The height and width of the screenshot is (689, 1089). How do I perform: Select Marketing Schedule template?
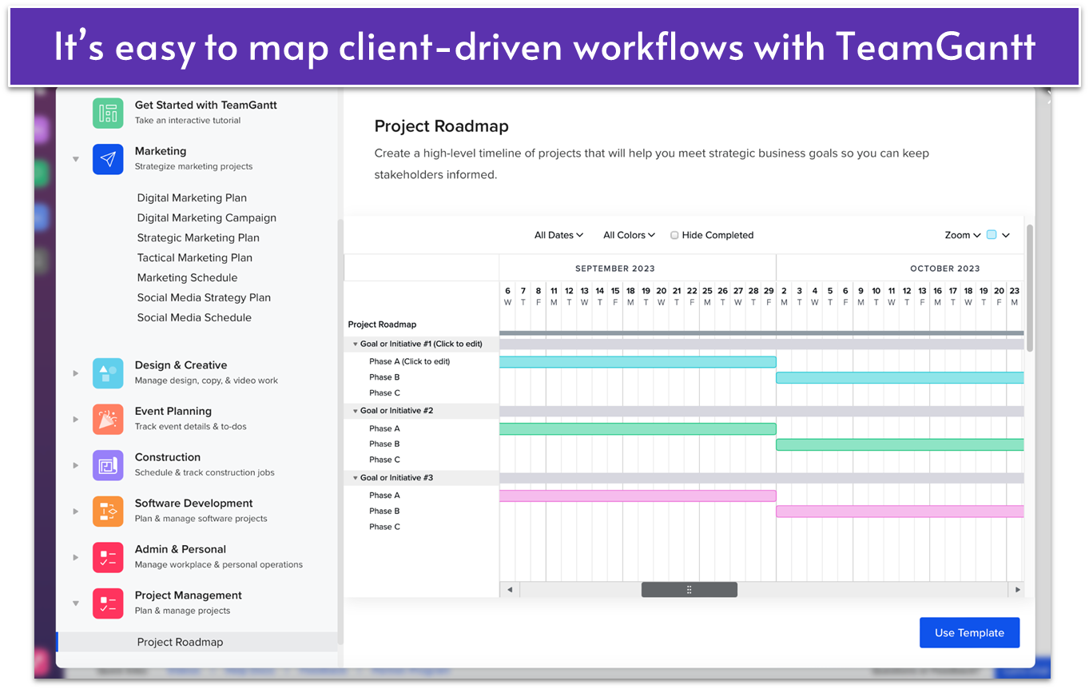click(187, 278)
